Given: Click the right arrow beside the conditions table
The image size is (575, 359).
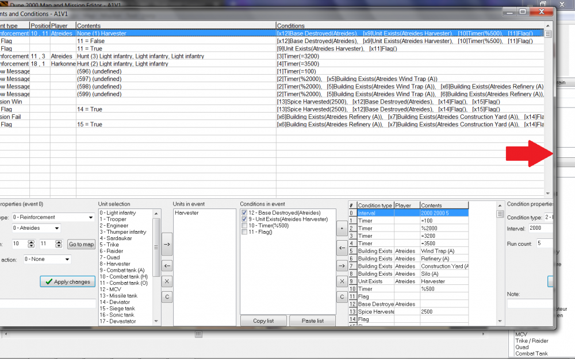Looking at the screenshot, I should [x=342, y=265].
